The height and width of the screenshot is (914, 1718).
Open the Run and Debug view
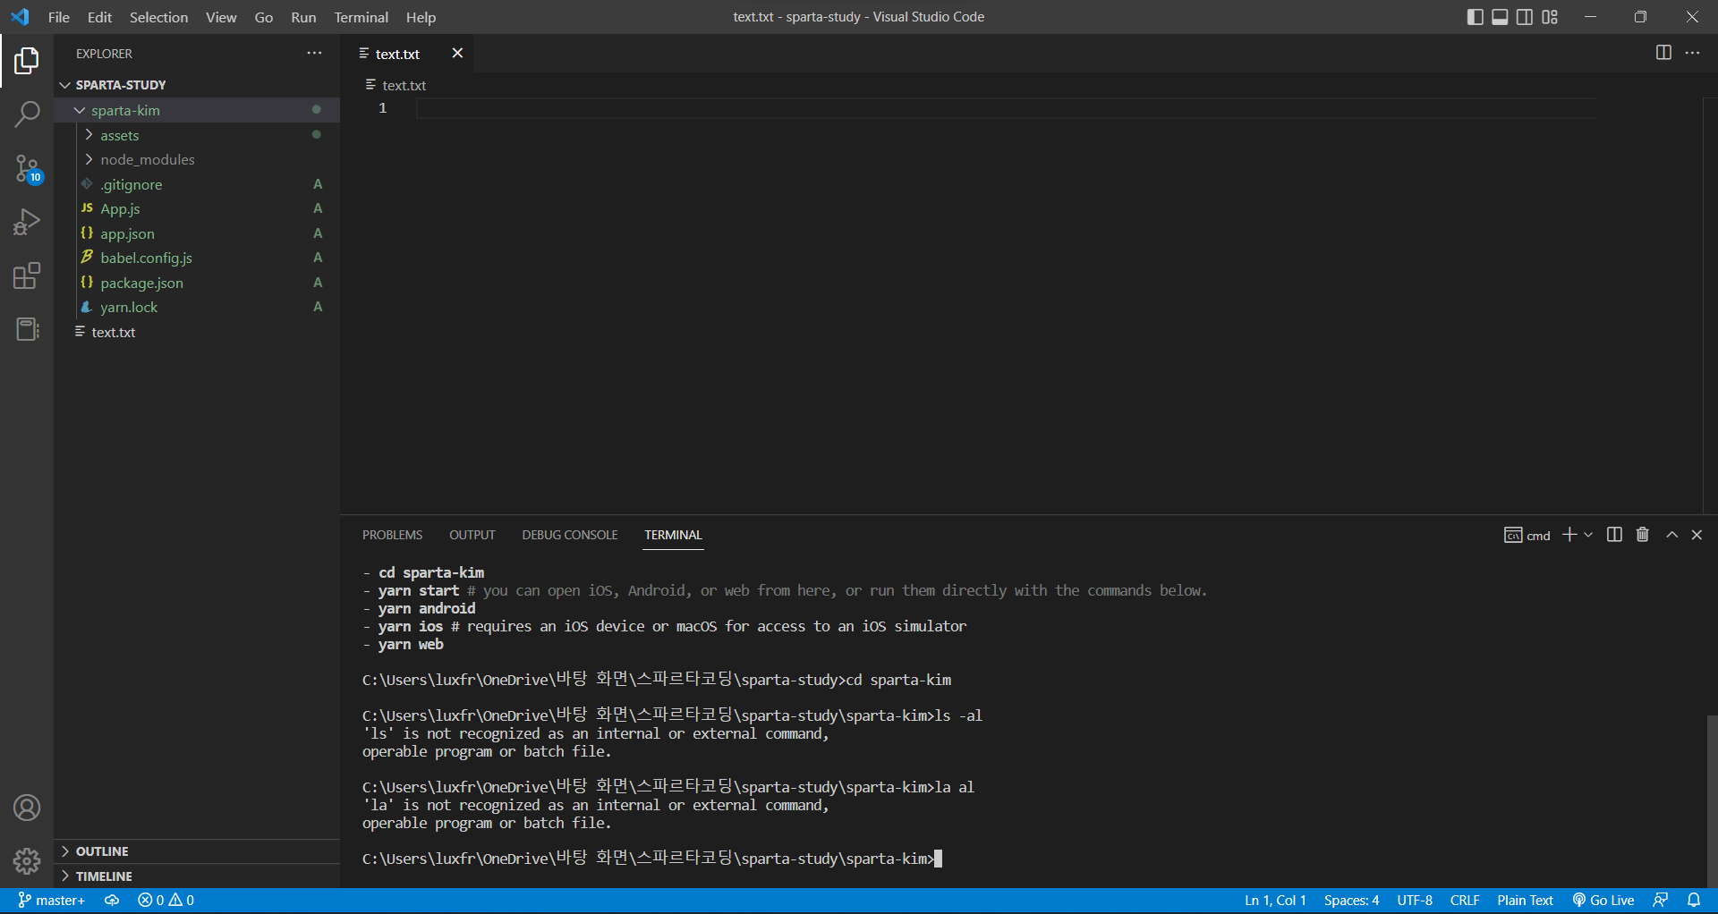pos(27,222)
